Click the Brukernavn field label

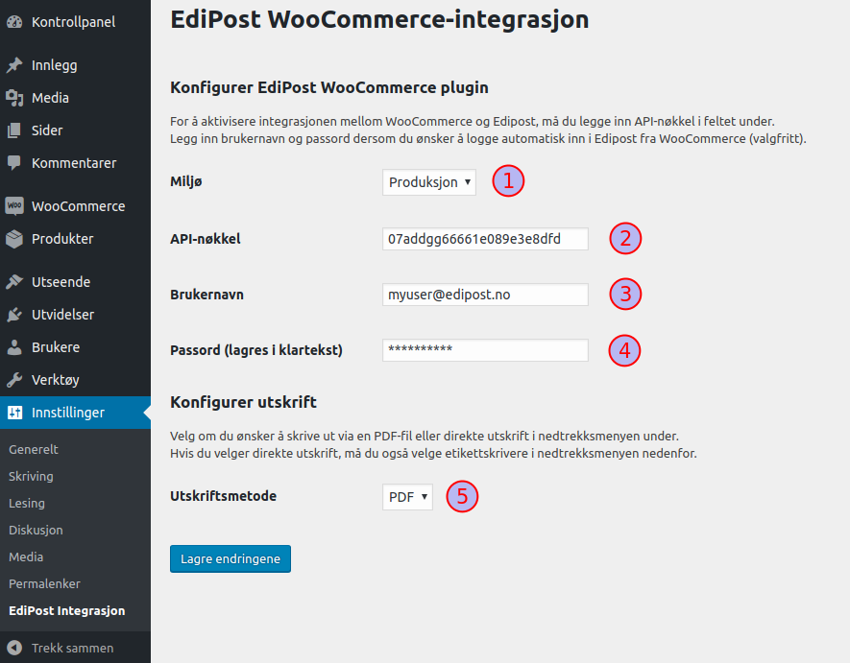tap(207, 295)
